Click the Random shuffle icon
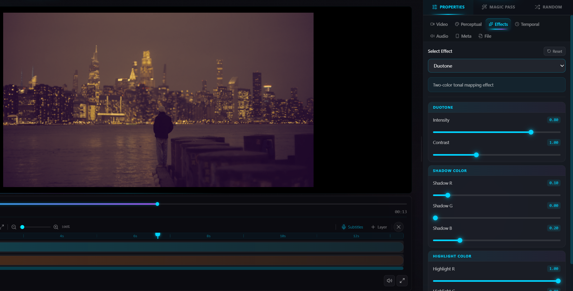 pos(537,7)
